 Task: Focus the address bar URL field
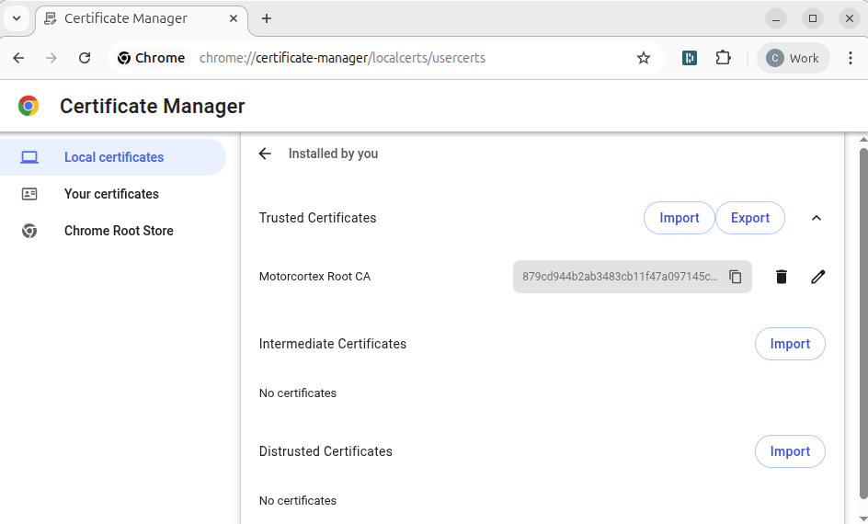[x=405, y=58]
